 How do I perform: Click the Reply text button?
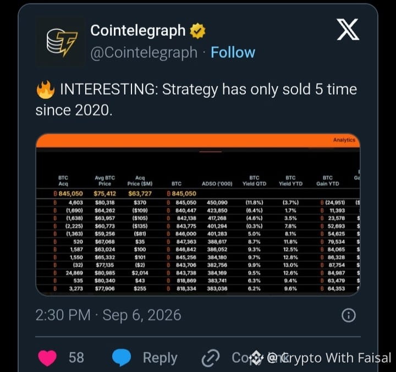pyautogui.click(x=160, y=358)
